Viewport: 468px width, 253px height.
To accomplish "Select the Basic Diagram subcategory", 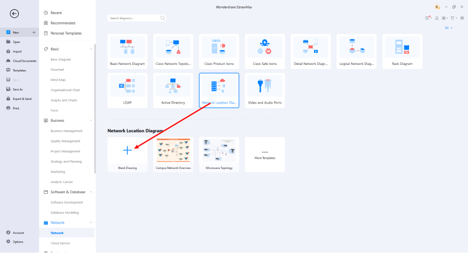I will click(60, 60).
